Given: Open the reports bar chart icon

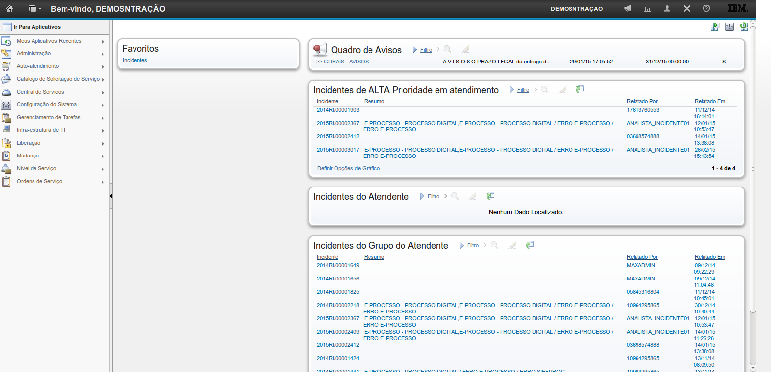Looking at the screenshot, I should pos(647,9).
